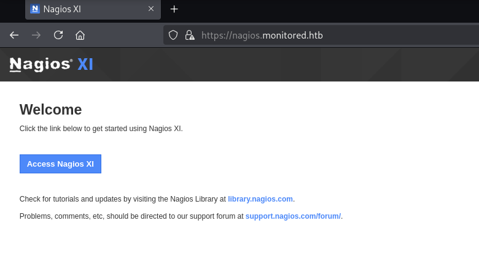This screenshot has width=479, height=261.
Task: Select the Nagios XI browser tab
Action: pyautogui.click(x=93, y=9)
